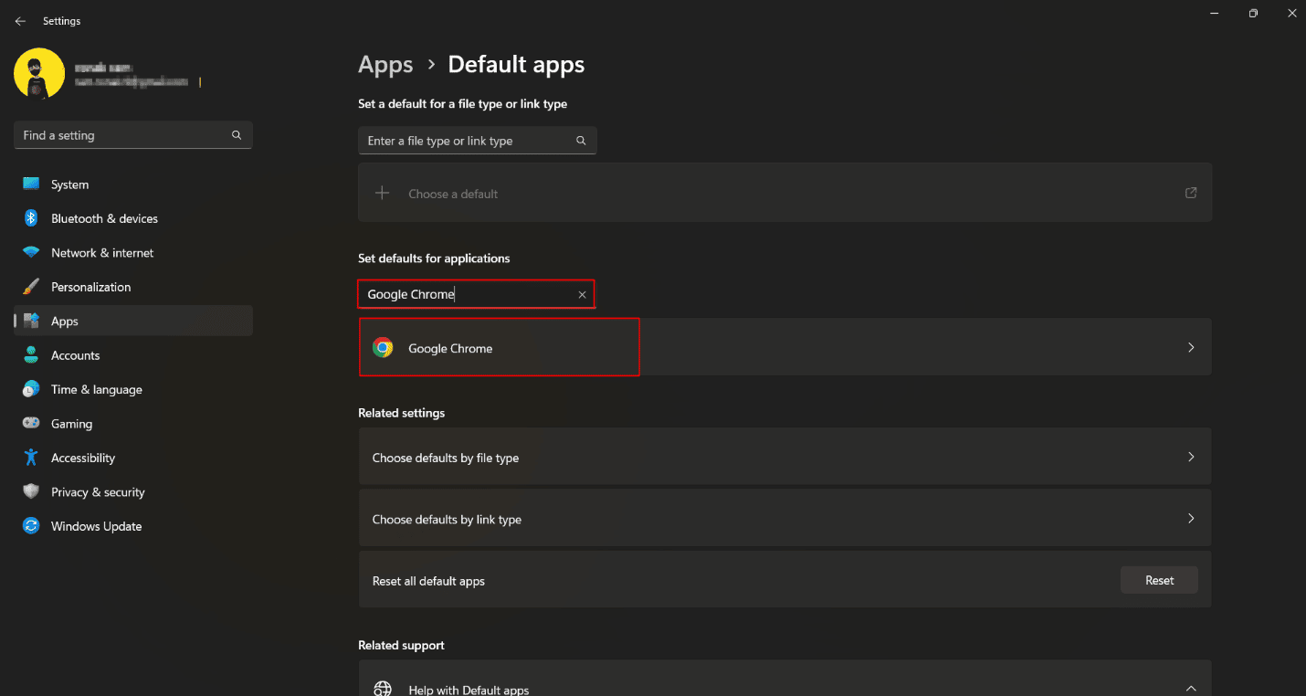
Task: Open Choose defaults by file type
Action: (785, 456)
